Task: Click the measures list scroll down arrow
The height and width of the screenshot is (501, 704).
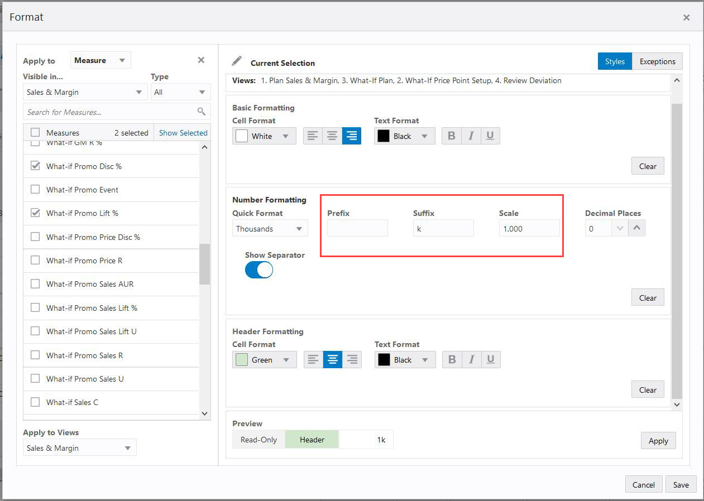Action: (x=204, y=413)
